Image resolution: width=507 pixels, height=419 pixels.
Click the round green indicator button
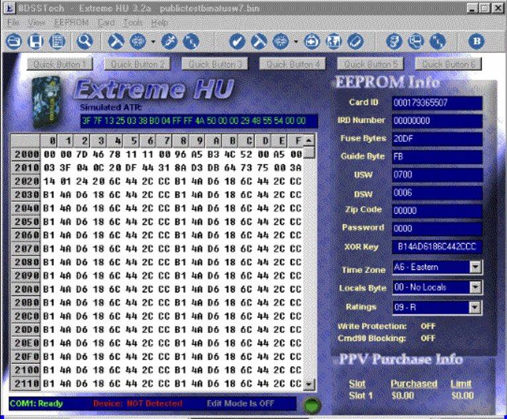point(310,404)
